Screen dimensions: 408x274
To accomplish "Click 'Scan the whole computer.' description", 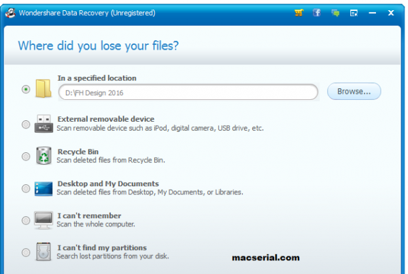I will click(96, 224).
